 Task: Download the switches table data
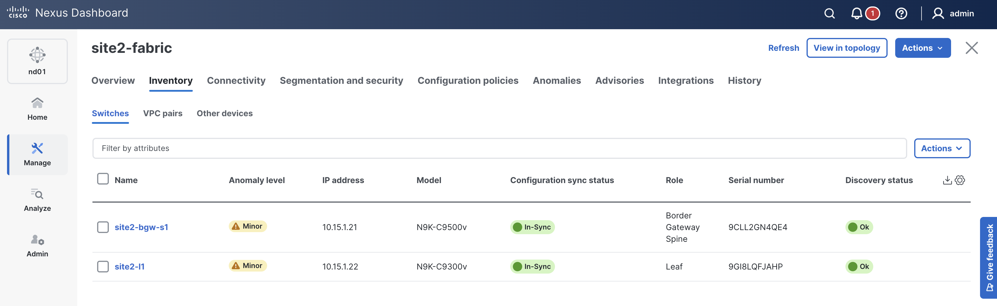[947, 180]
